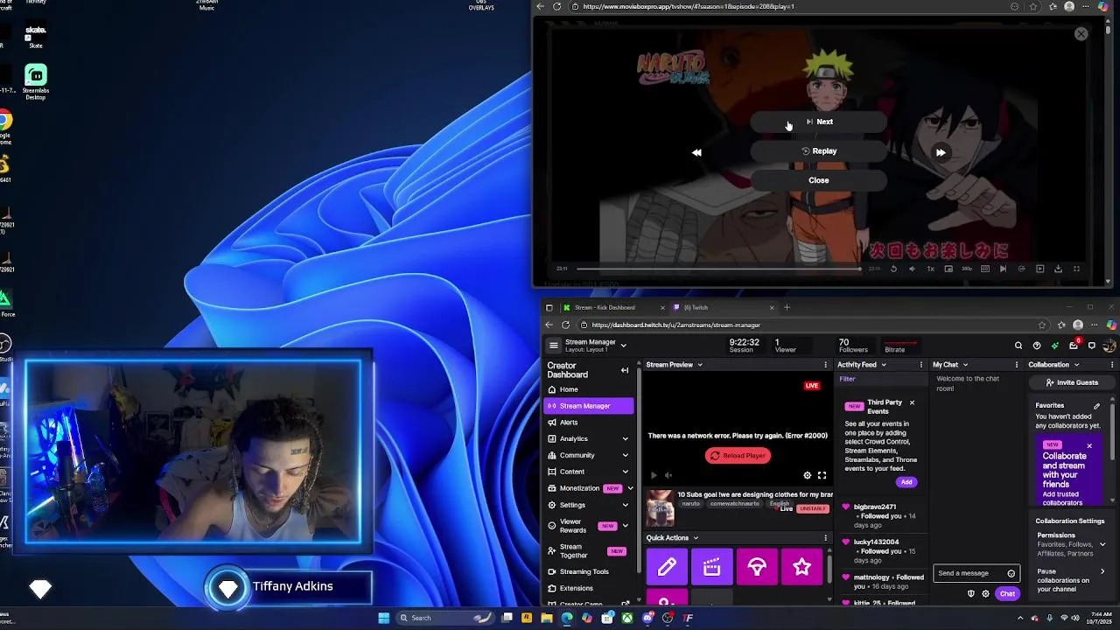Viewport: 1120px width, 630px height.
Task: Open the Stream Preview panel options menu
Action: pyautogui.click(x=825, y=365)
